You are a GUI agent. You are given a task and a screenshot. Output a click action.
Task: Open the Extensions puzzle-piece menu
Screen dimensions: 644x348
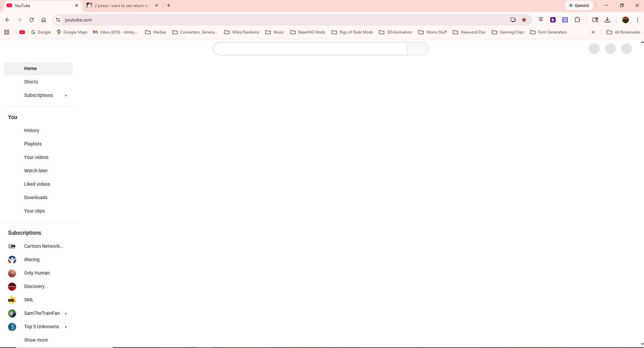pos(577,20)
